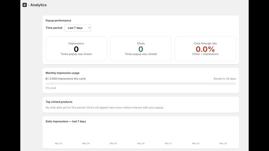Select the Clicks stat card

click(141, 49)
